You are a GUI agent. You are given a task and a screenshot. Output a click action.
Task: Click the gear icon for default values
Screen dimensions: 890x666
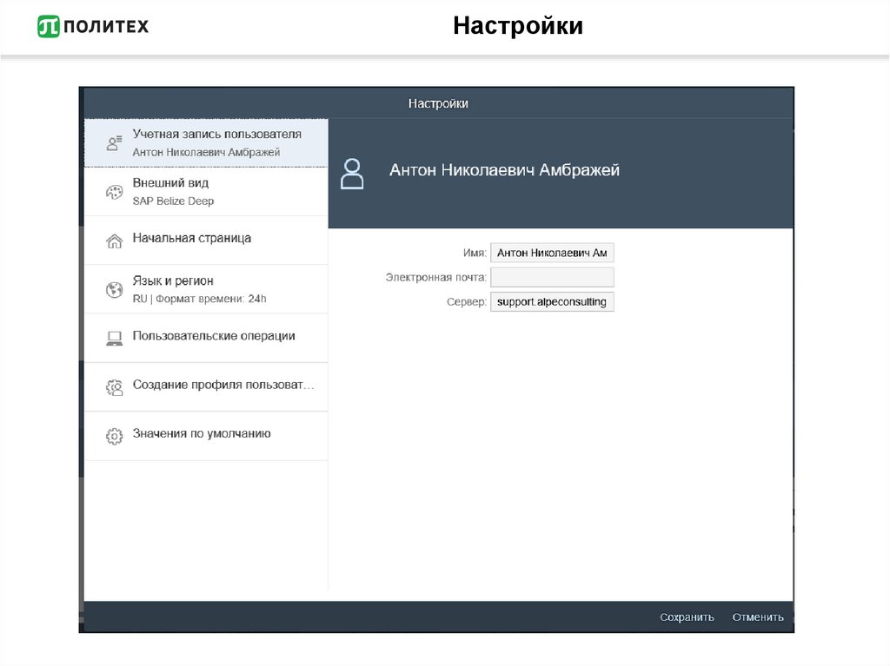pos(114,436)
